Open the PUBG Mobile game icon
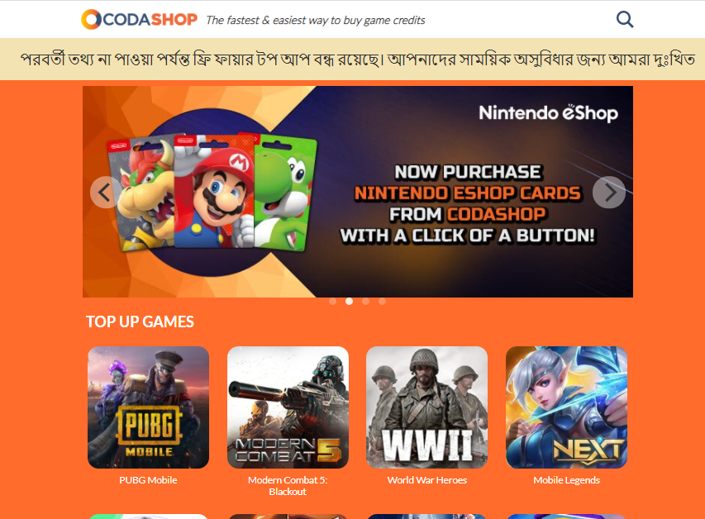The height and width of the screenshot is (519, 705). click(x=149, y=407)
